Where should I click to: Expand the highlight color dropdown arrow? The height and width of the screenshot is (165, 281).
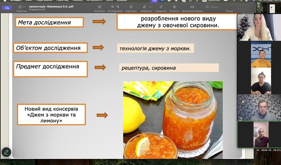point(150,7)
